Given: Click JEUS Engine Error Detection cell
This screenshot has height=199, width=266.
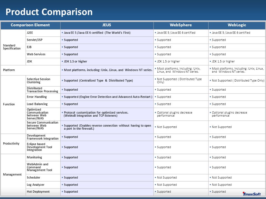Looking at the screenshot, I should click(107, 97).
